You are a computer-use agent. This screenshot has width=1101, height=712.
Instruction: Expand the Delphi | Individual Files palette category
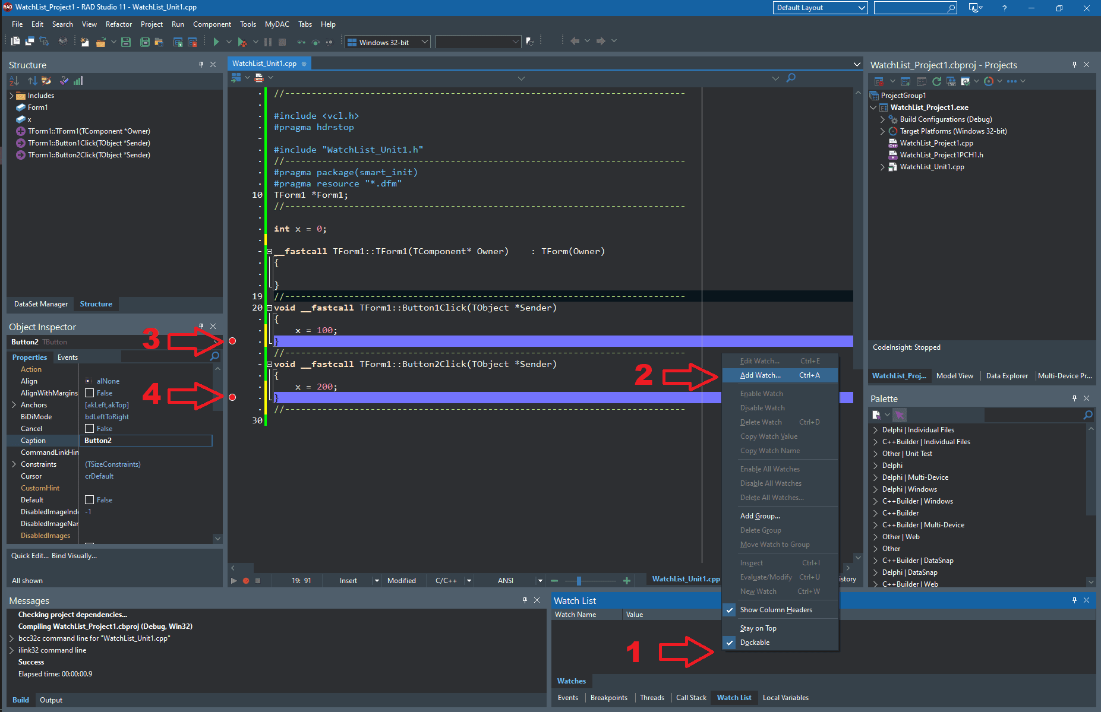pyautogui.click(x=875, y=430)
